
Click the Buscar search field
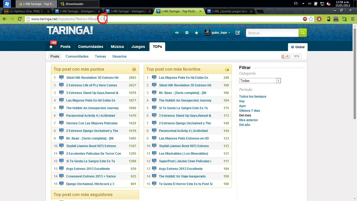click(x=272, y=33)
